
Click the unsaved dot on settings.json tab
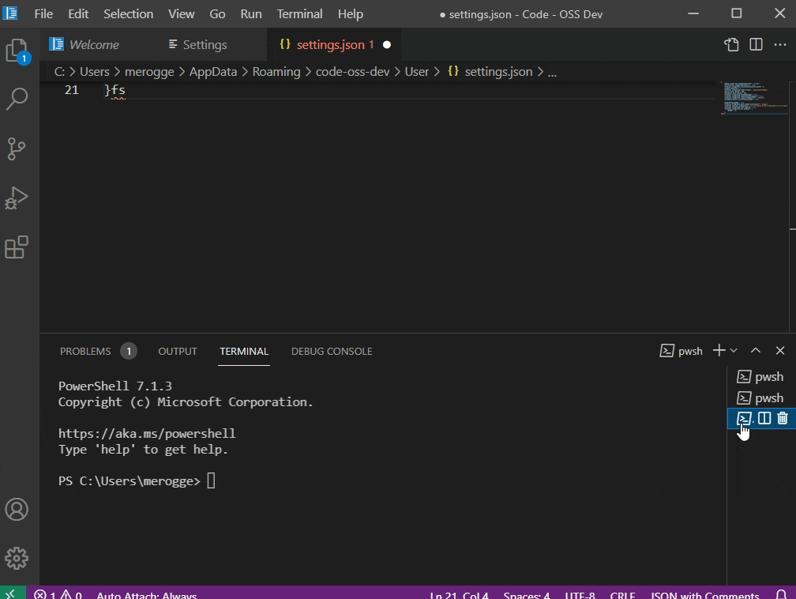[387, 45]
